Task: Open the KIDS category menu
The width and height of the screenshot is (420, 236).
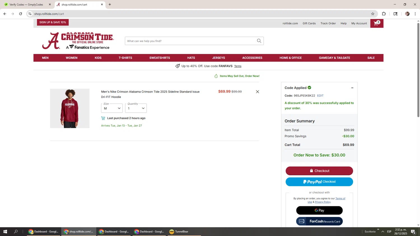Action: pos(98,58)
